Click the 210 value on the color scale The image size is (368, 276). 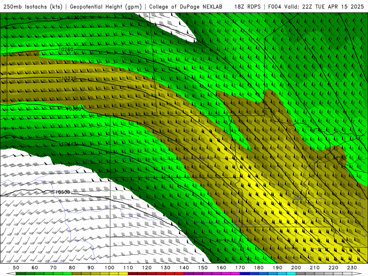[x=315, y=268]
